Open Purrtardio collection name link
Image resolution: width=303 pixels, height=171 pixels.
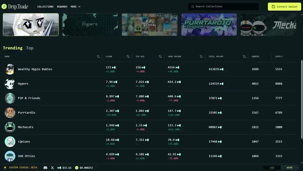pyautogui.click(x=26, y=112)
